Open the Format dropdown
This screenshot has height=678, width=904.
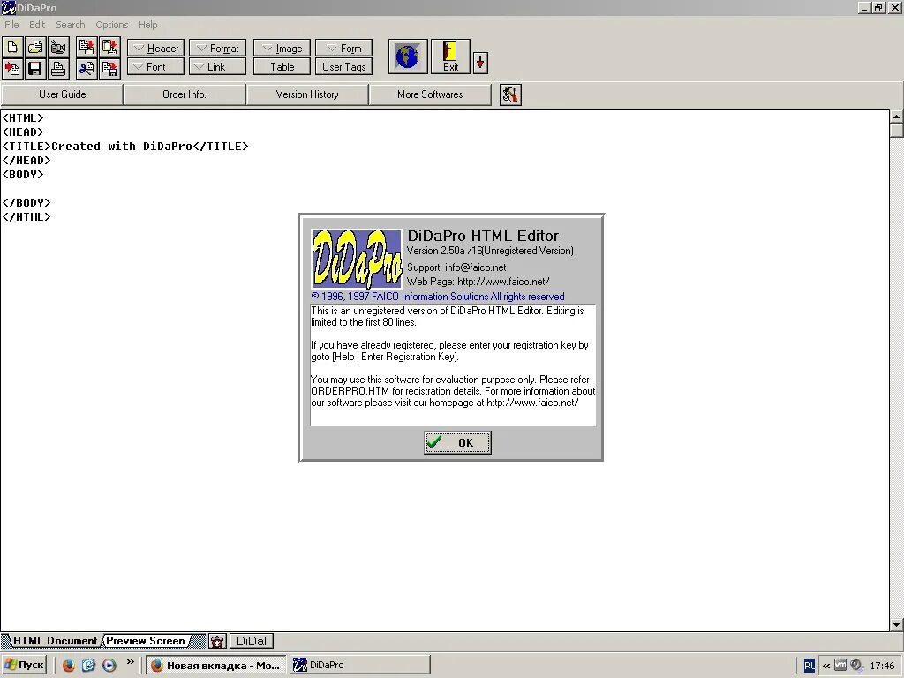coord(218,49)
